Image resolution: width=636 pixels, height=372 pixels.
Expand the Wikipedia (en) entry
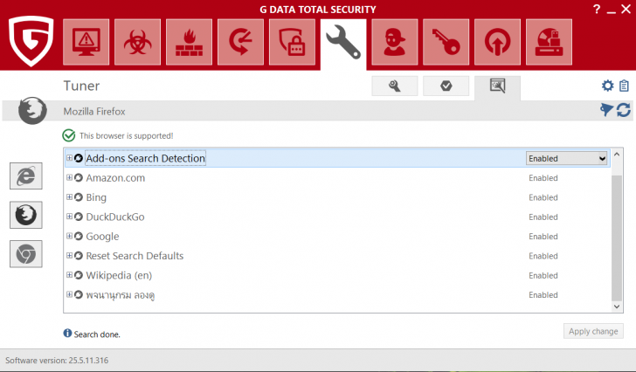click(x=69, y=274)
